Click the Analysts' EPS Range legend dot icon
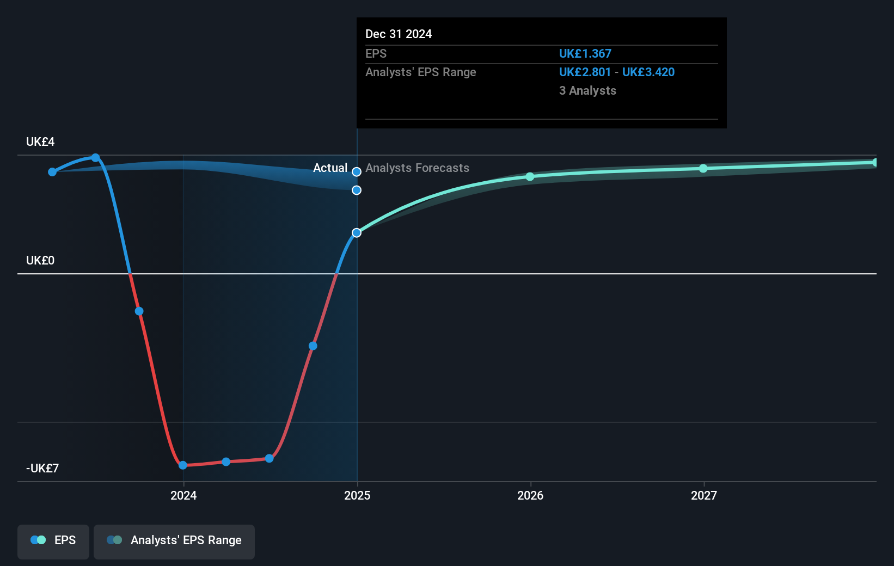Screen dimensions: 894x566 115,540
